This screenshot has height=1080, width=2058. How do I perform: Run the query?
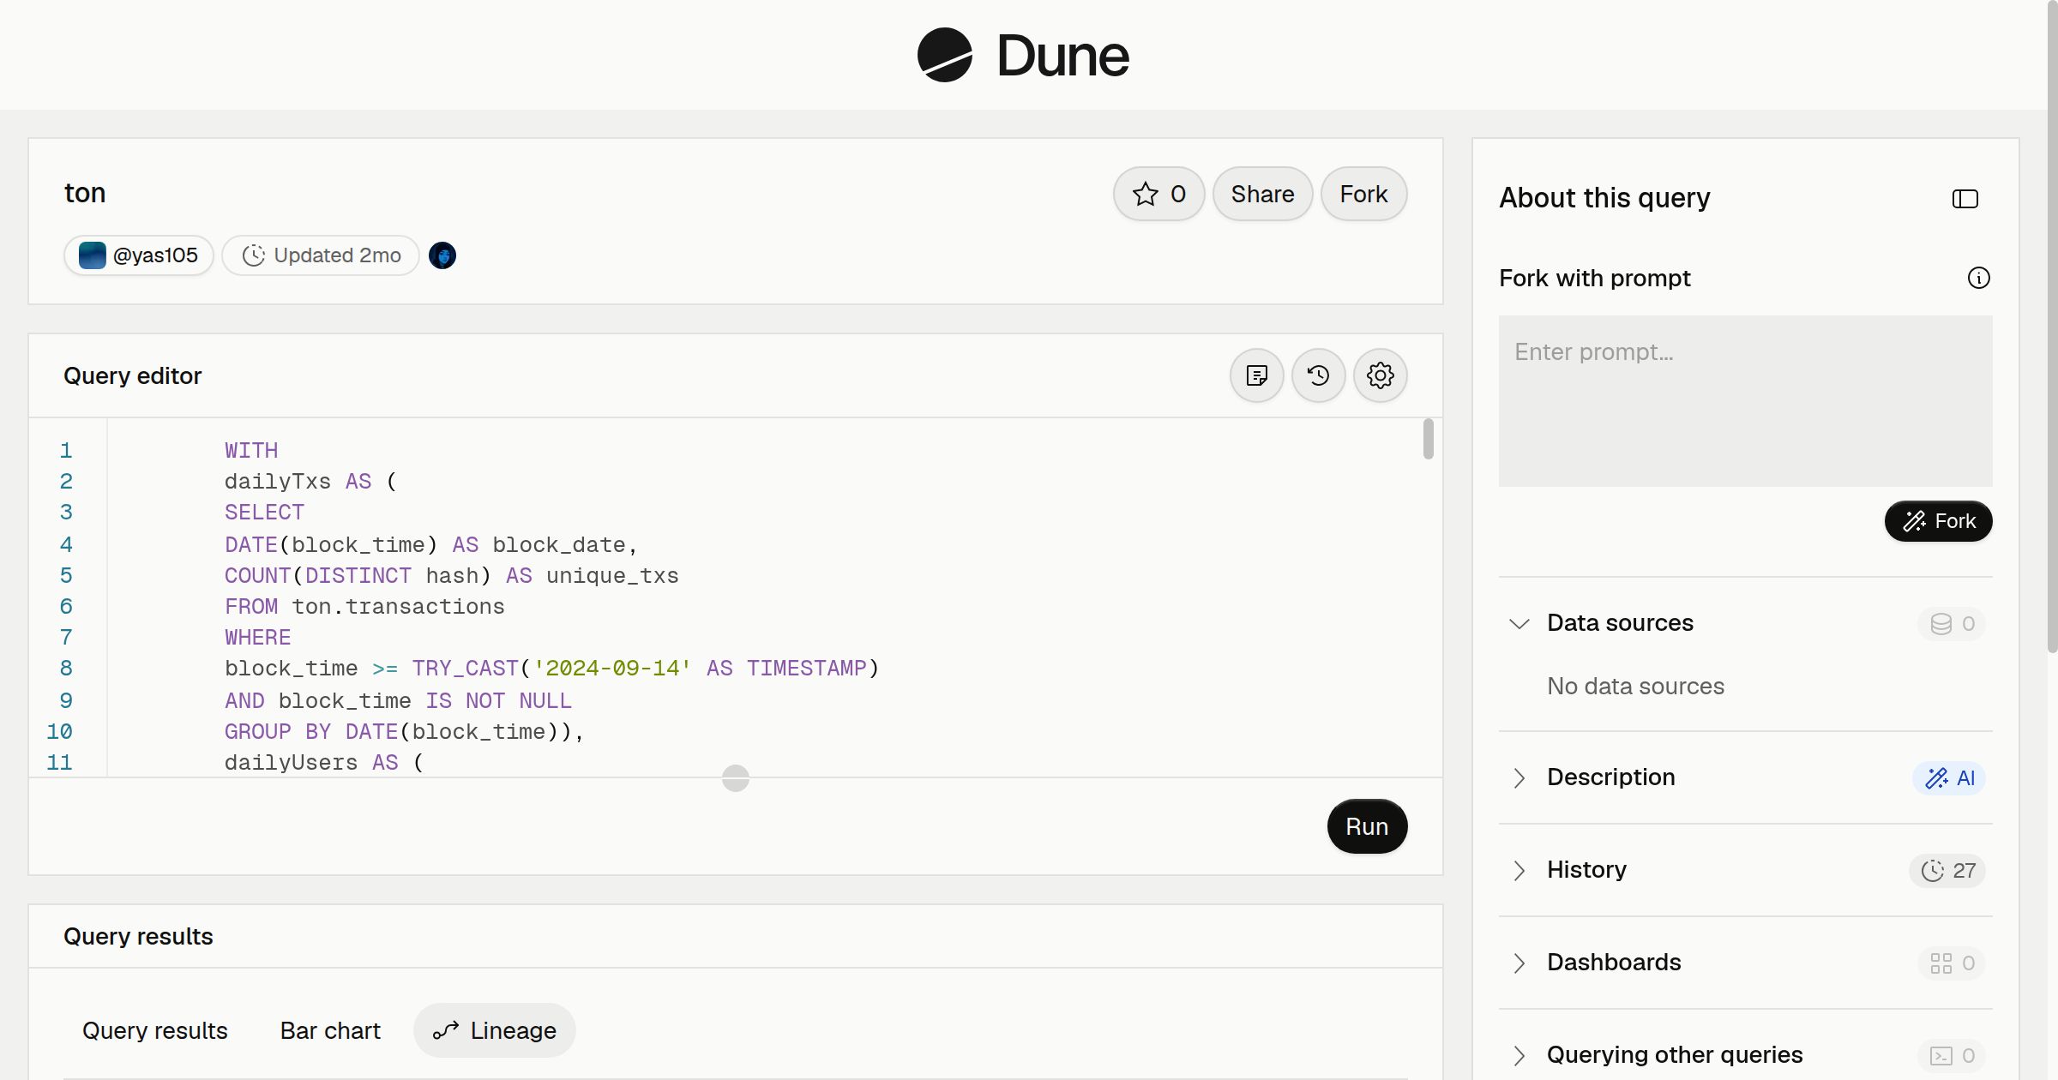pos(1367,826)
